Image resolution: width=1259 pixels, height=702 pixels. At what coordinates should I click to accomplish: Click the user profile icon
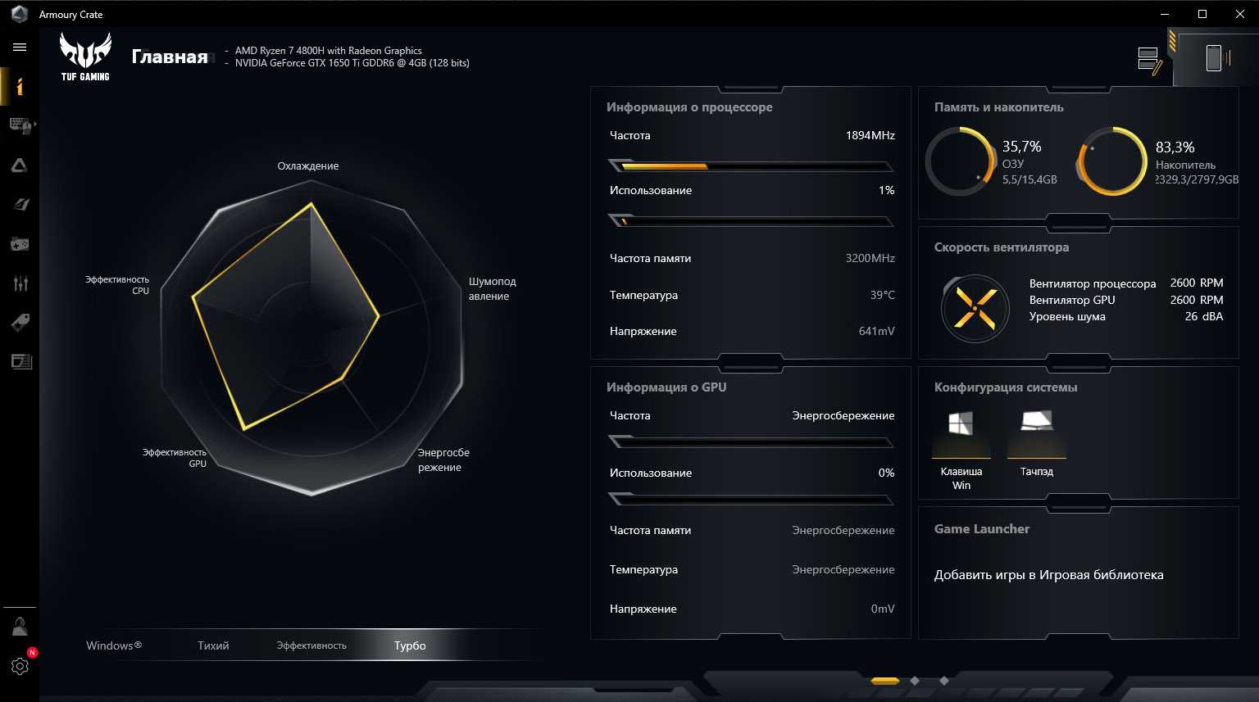20,627
